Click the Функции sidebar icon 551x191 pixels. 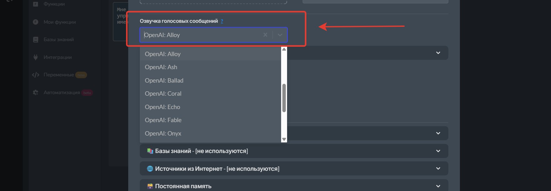[36, 4]
